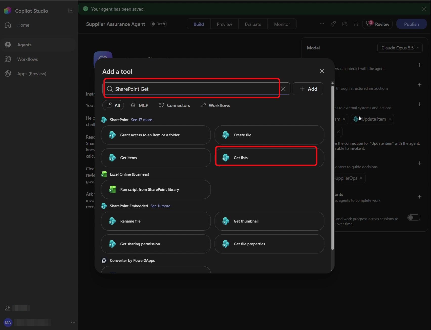The image size is (431, 330).
Task: Switch to the Preview tab
Action: 224,24
